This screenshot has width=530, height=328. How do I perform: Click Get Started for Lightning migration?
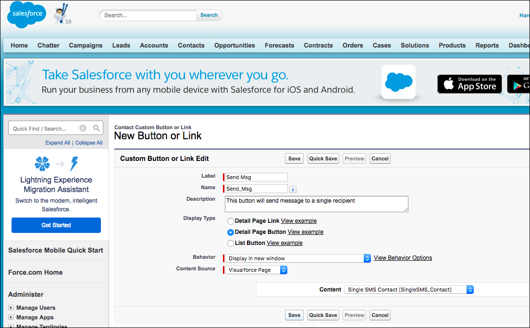(56, 225)
